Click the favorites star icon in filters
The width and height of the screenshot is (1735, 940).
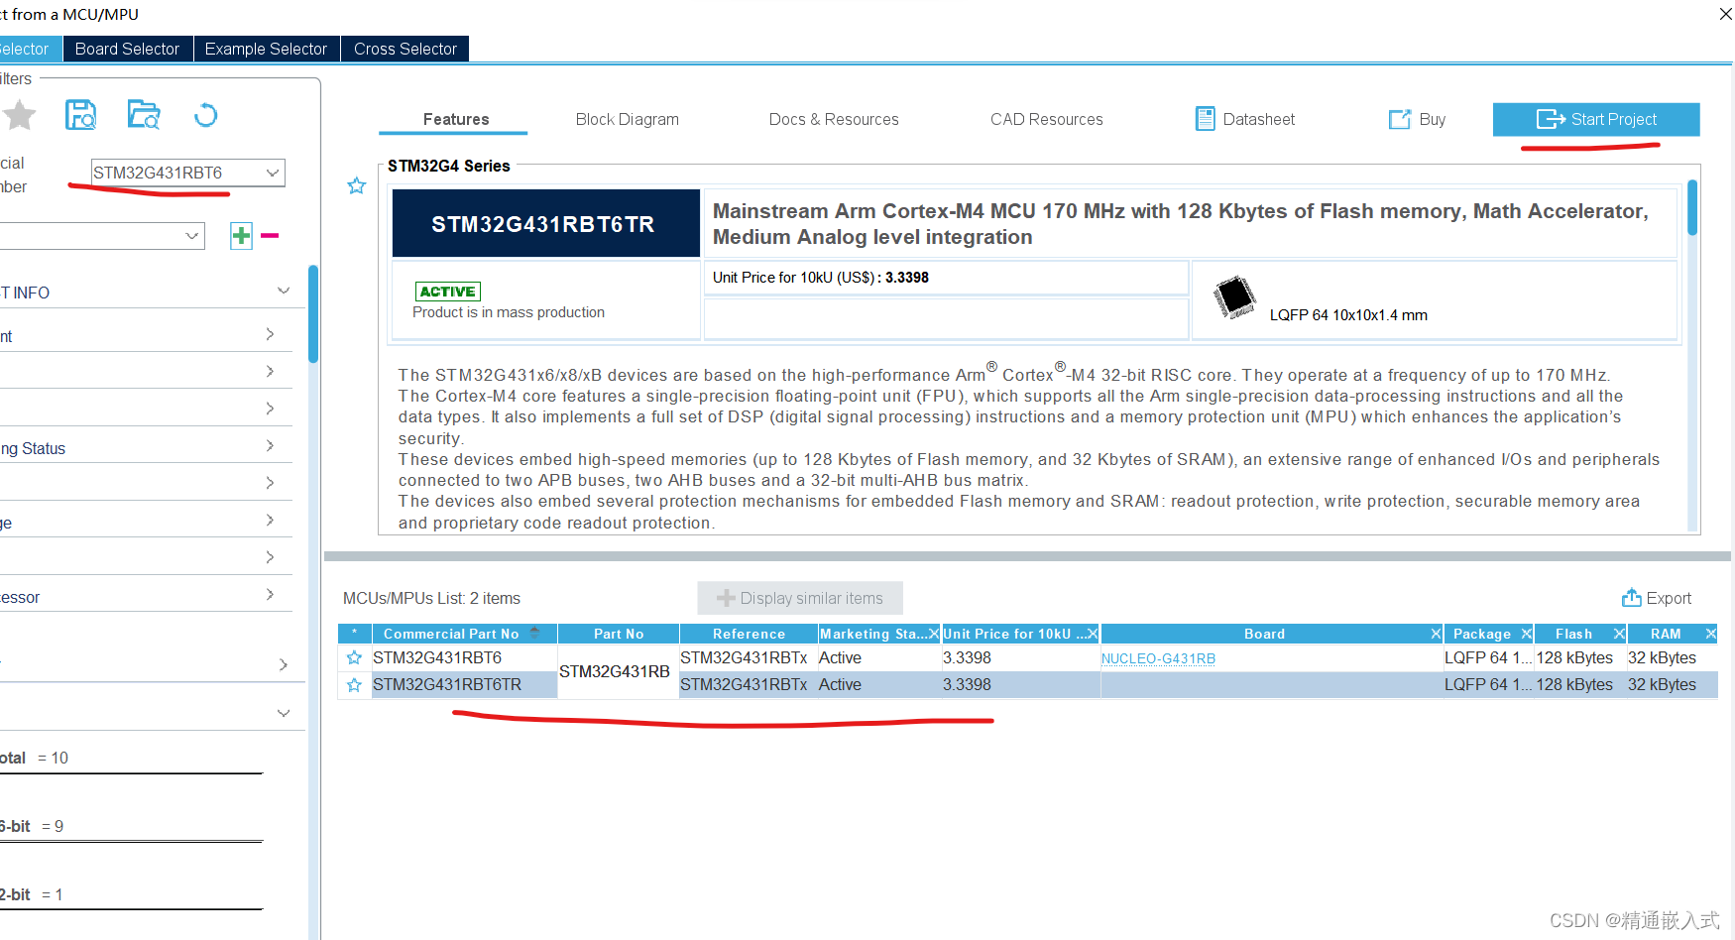(x=20, y=115)
